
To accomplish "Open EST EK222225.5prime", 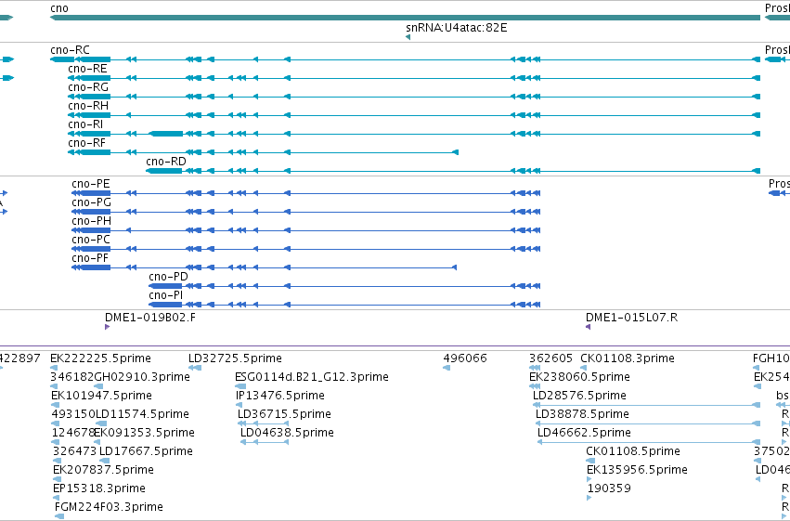I will click(101, 358).
